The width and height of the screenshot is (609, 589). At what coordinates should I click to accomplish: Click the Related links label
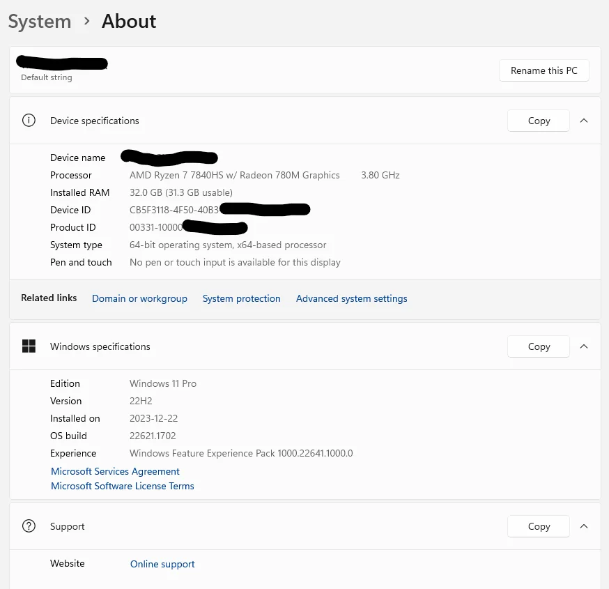(x=49, y=298)
